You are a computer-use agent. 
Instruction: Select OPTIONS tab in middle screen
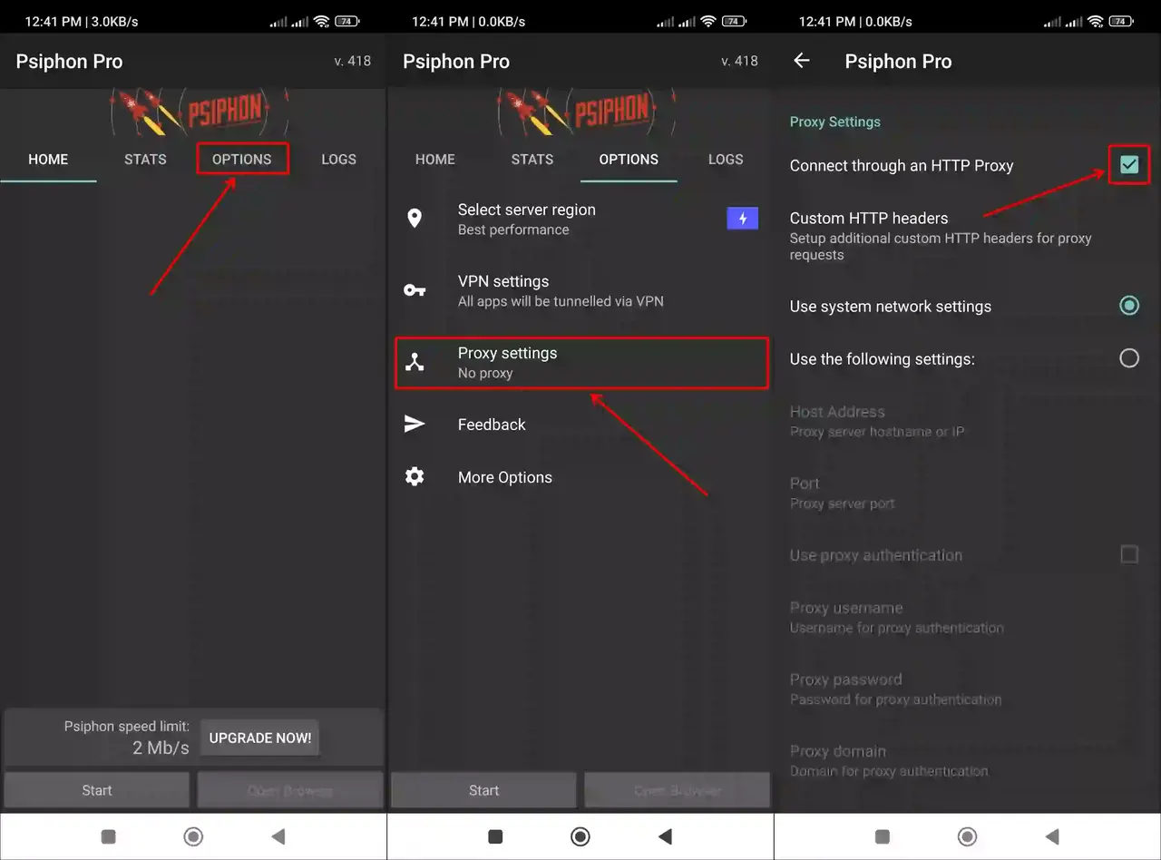629,159
